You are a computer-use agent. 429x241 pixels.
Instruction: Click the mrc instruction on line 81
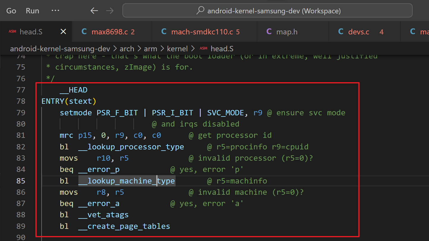pyautogui.click(x=67, y=135)
